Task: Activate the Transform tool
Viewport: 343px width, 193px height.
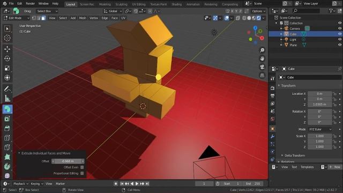Action: coord(7,78)
